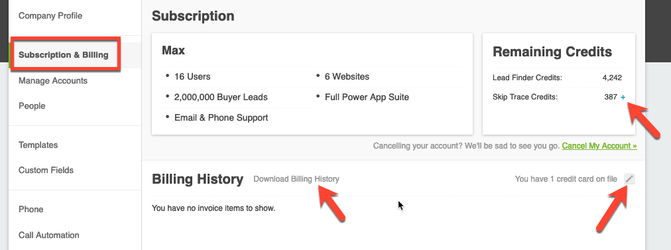The image size is (671, 250).
Task: Open the Phone settings
Action: [30, 210]
